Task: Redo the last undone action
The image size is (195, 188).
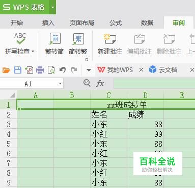Action: pos(74,70)
